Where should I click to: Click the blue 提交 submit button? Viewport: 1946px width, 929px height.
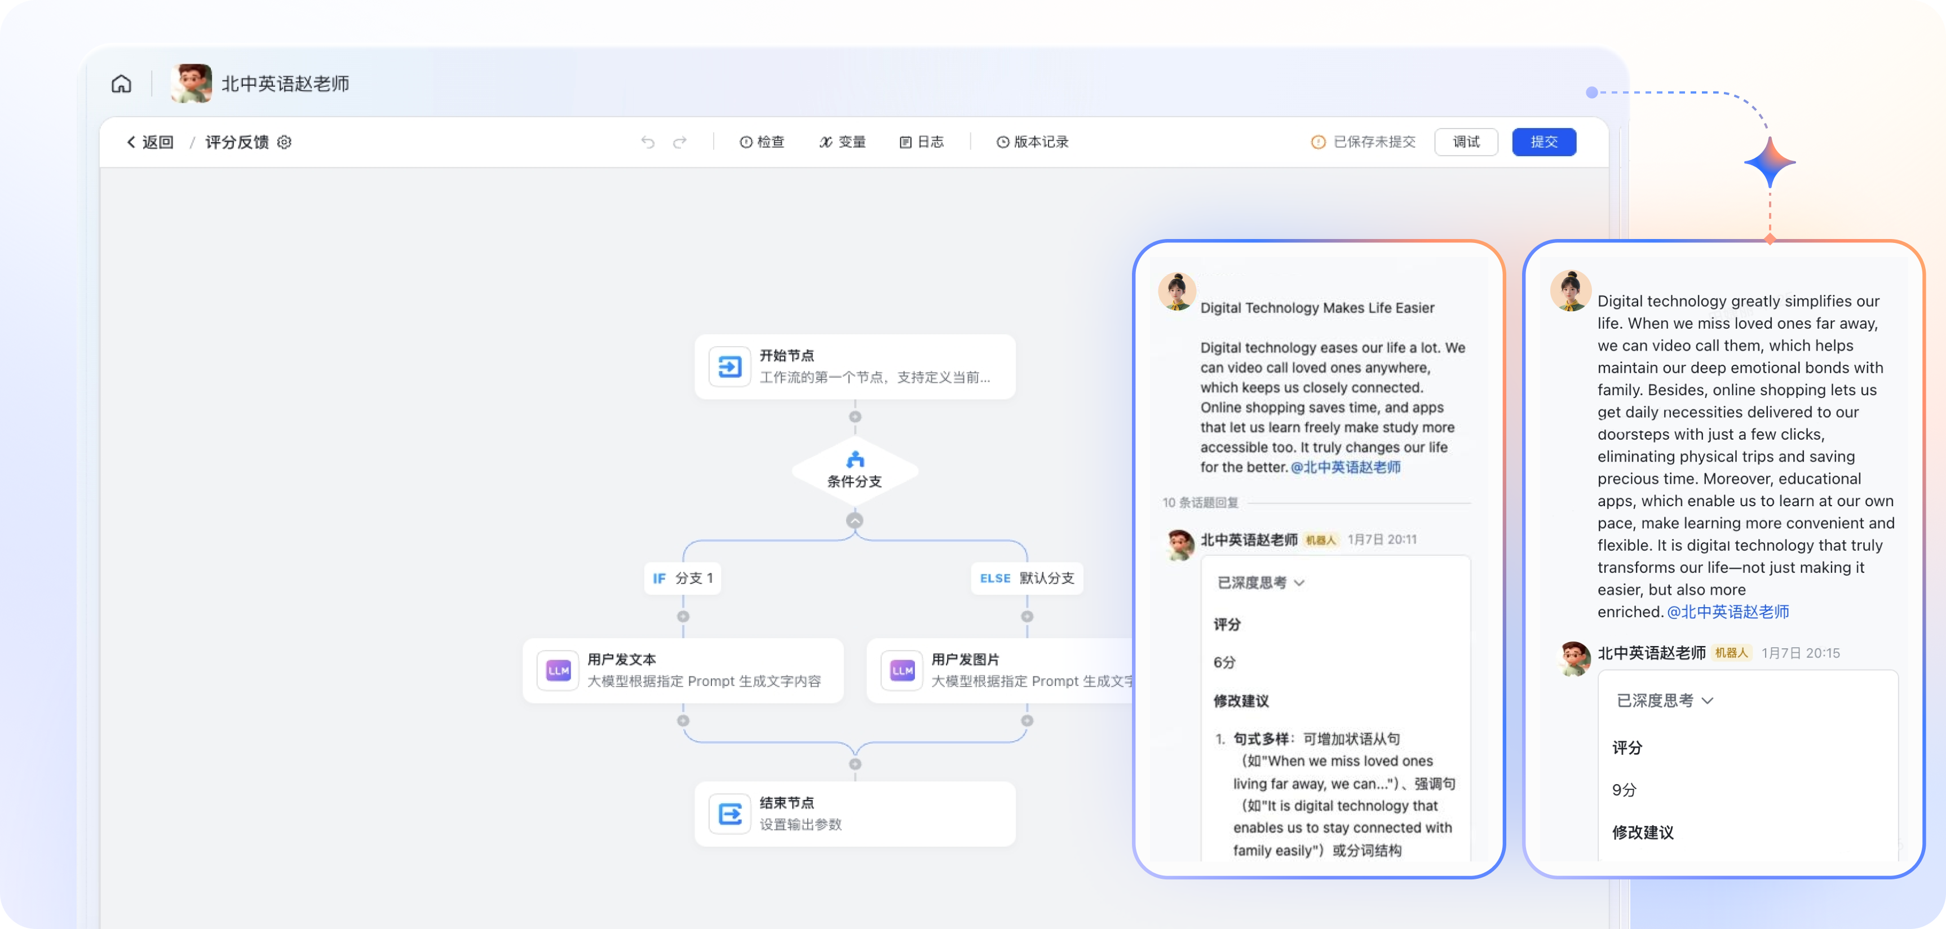click(1543, 142)
